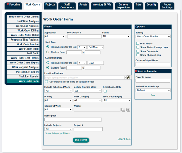Viewport: 182px width, 153px height.
Task: Open Start Date number dropdown showing 6
Action: point(82,47)
